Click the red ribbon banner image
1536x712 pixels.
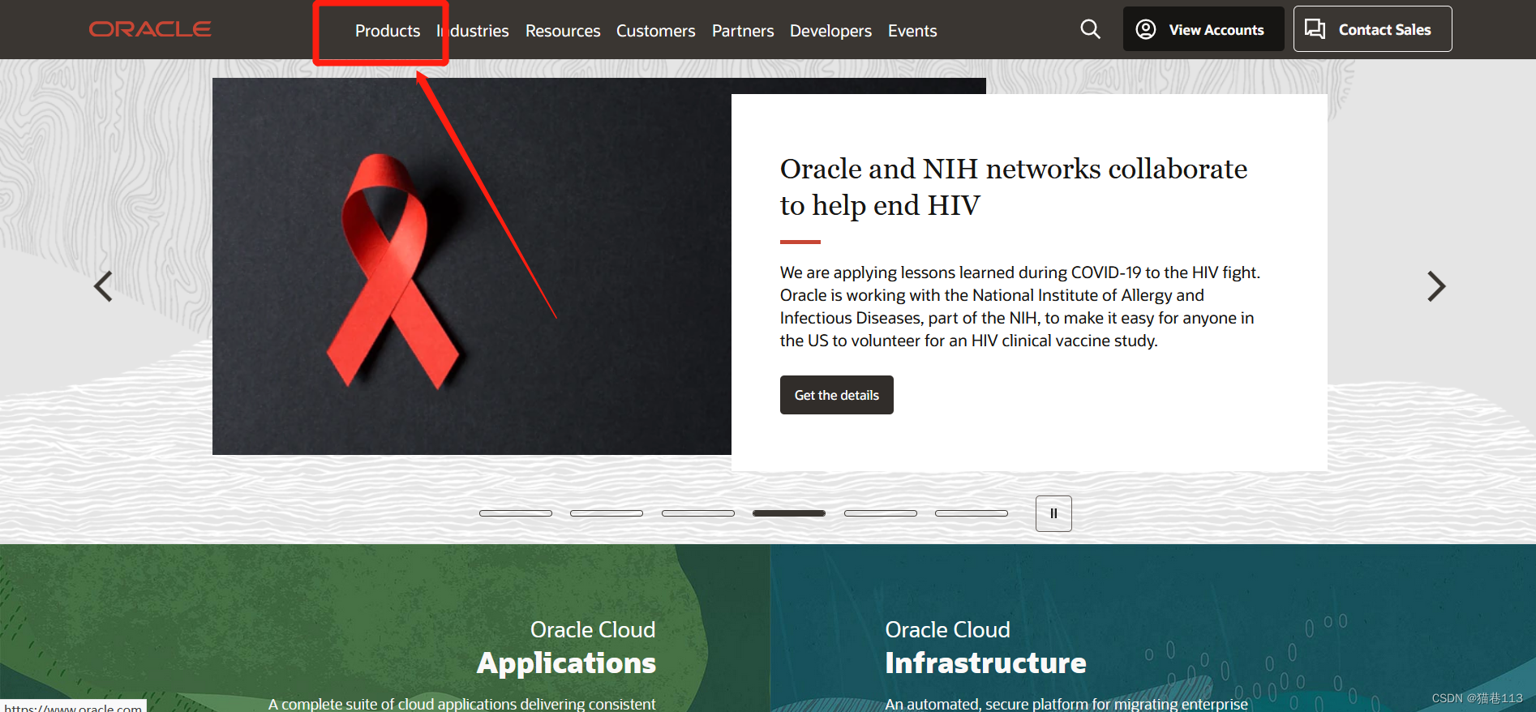tap(472, 266)
